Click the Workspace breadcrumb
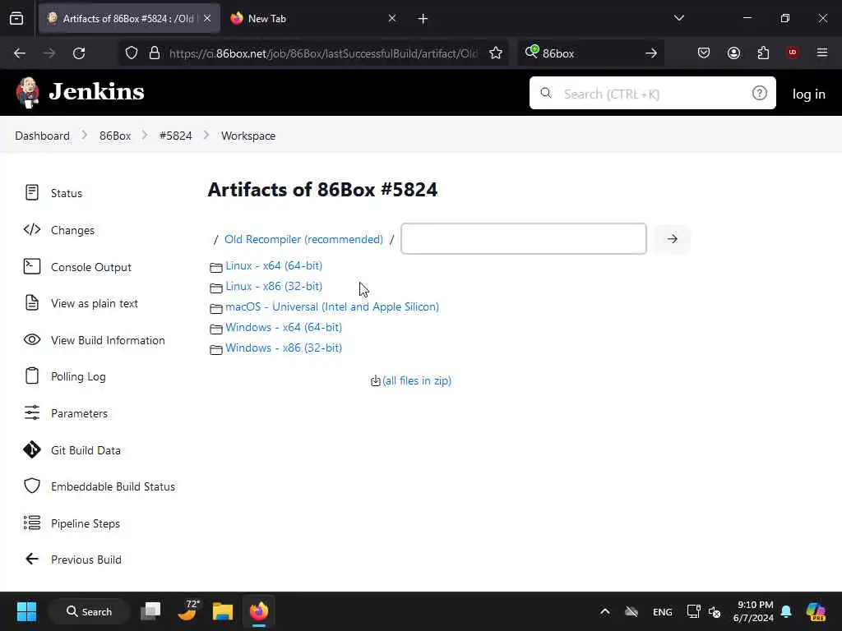842x631 pixels. [248, 136]
